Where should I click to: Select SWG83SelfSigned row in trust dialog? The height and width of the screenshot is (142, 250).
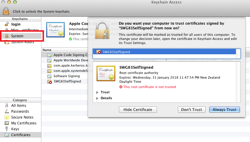coord(166,52)
